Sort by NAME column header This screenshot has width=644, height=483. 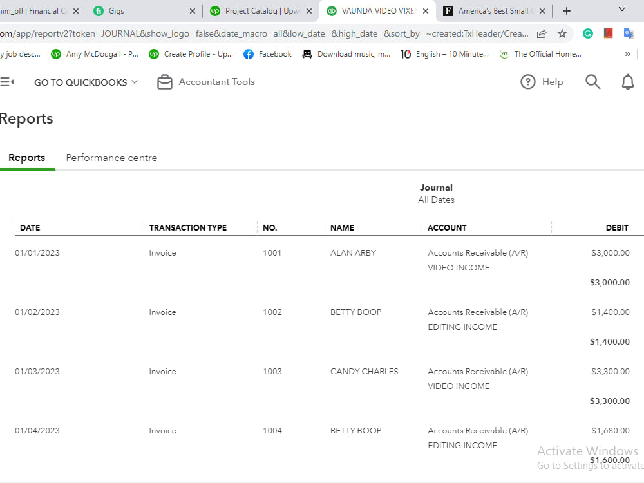[x=342, y=227]
